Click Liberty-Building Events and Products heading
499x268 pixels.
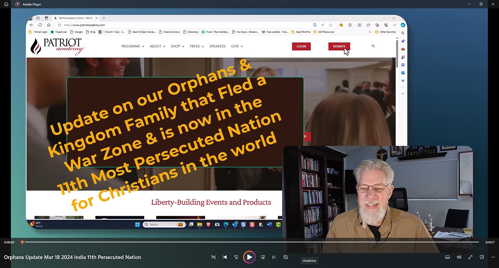pyautogui.click(x=211, y=202)
